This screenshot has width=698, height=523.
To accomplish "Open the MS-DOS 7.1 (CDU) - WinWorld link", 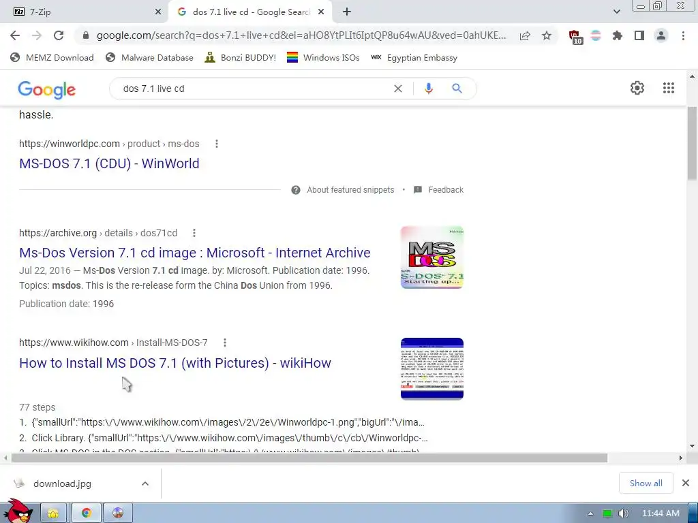I will coord(109,163).
